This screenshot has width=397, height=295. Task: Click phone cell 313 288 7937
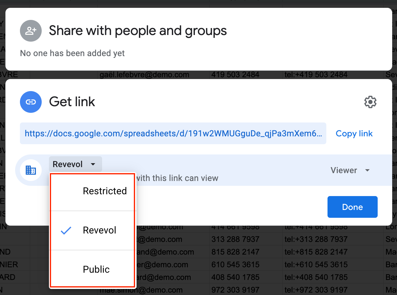click(x=235, y=239)
